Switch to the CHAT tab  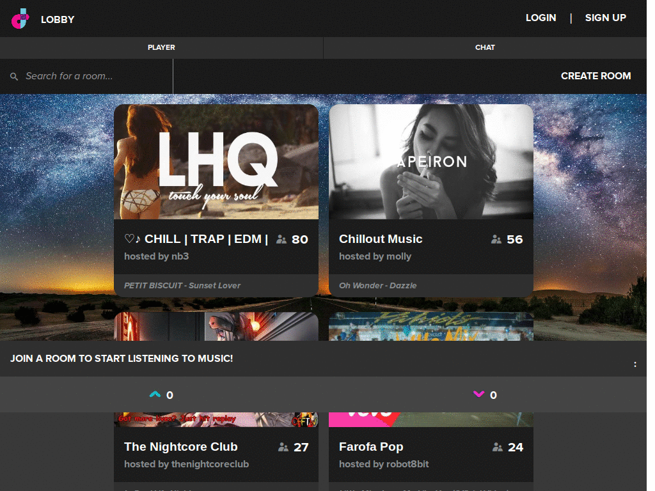(485, 47)
